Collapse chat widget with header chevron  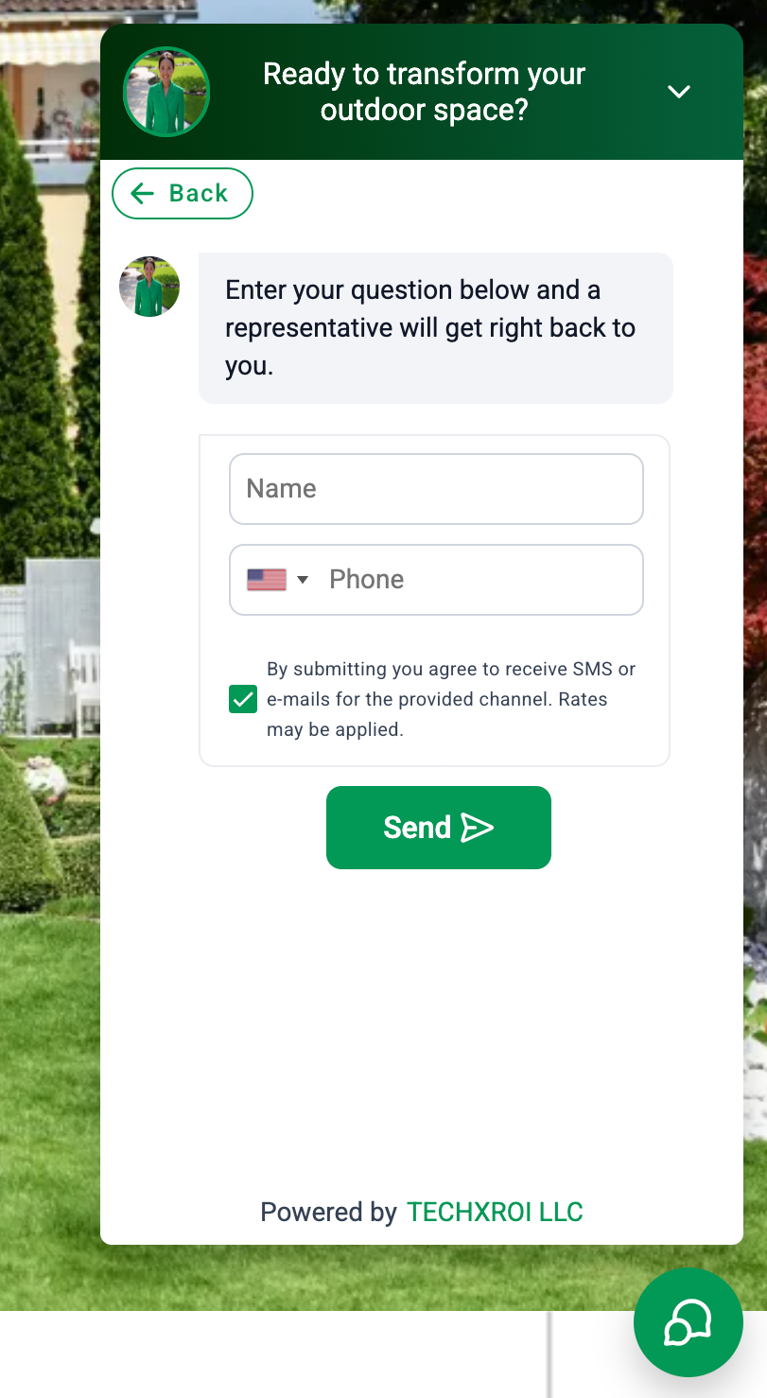click(679, 92)
